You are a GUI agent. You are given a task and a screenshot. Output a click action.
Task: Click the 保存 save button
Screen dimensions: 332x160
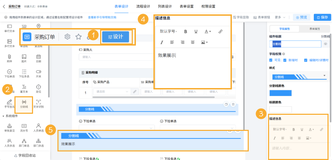tap(322, 17)
